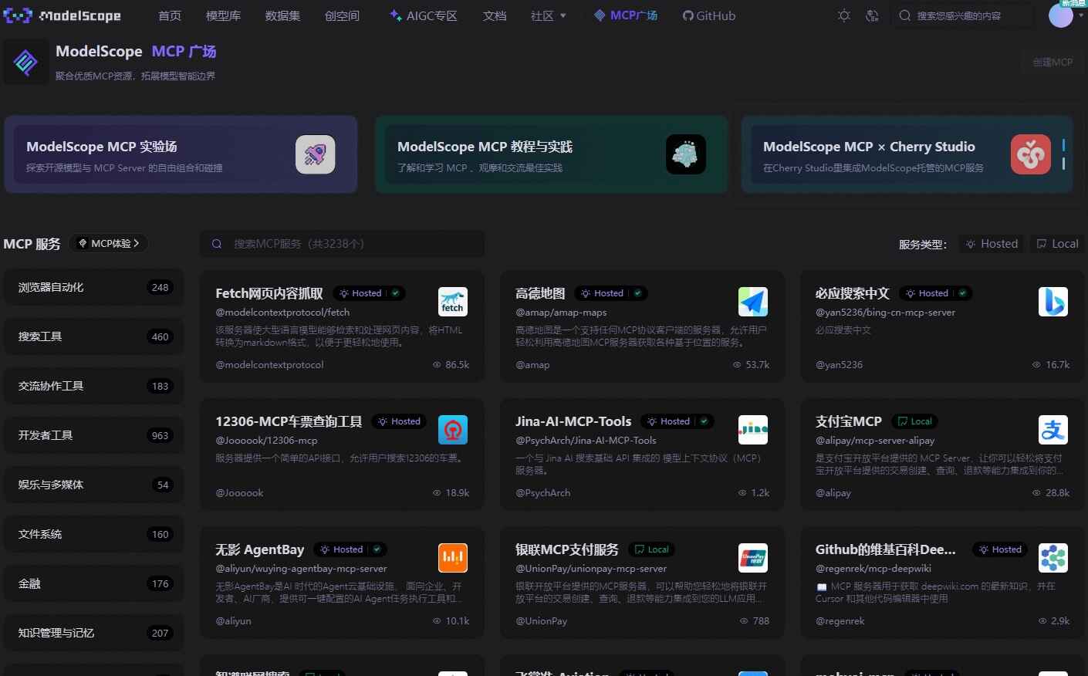Select the 娱乐与多媒体 category

click(94, 485)
